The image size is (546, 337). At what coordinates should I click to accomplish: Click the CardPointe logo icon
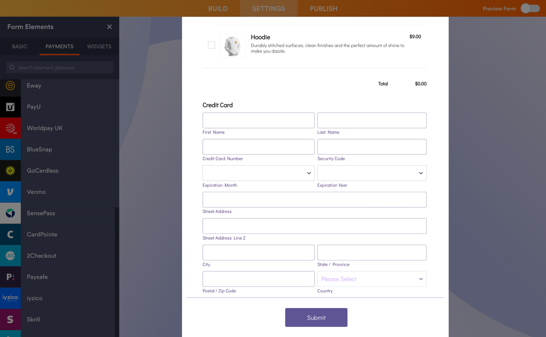click(10, 234)
